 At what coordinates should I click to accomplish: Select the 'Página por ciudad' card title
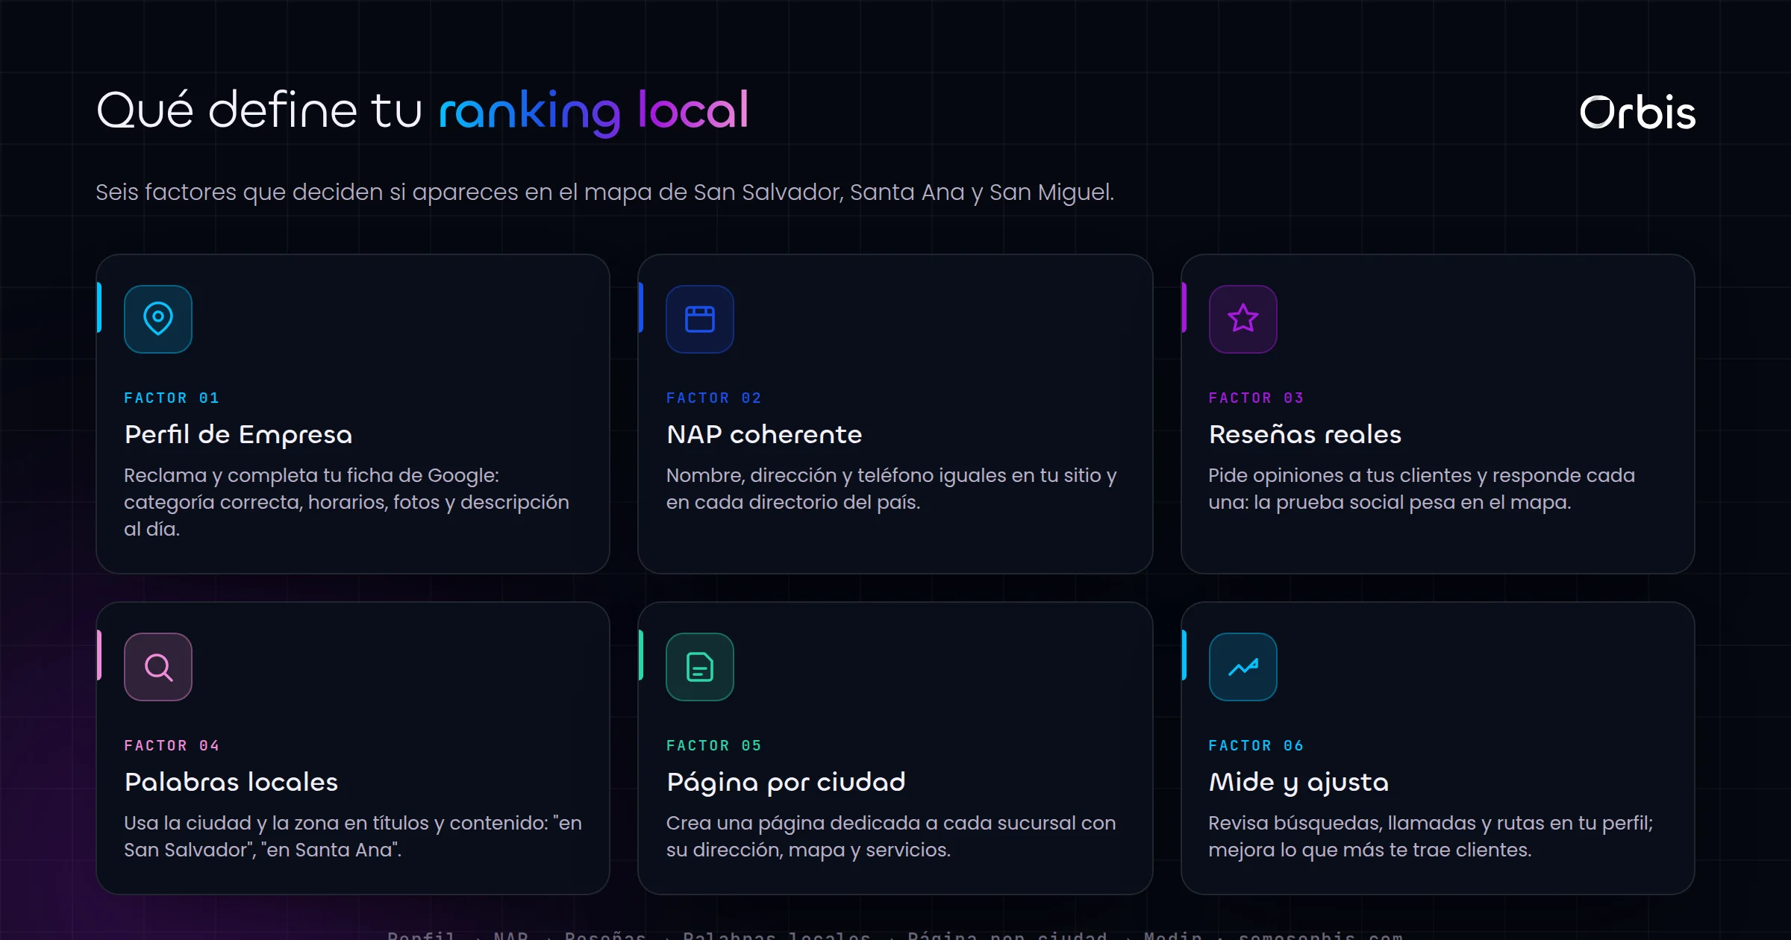(786, 783)
